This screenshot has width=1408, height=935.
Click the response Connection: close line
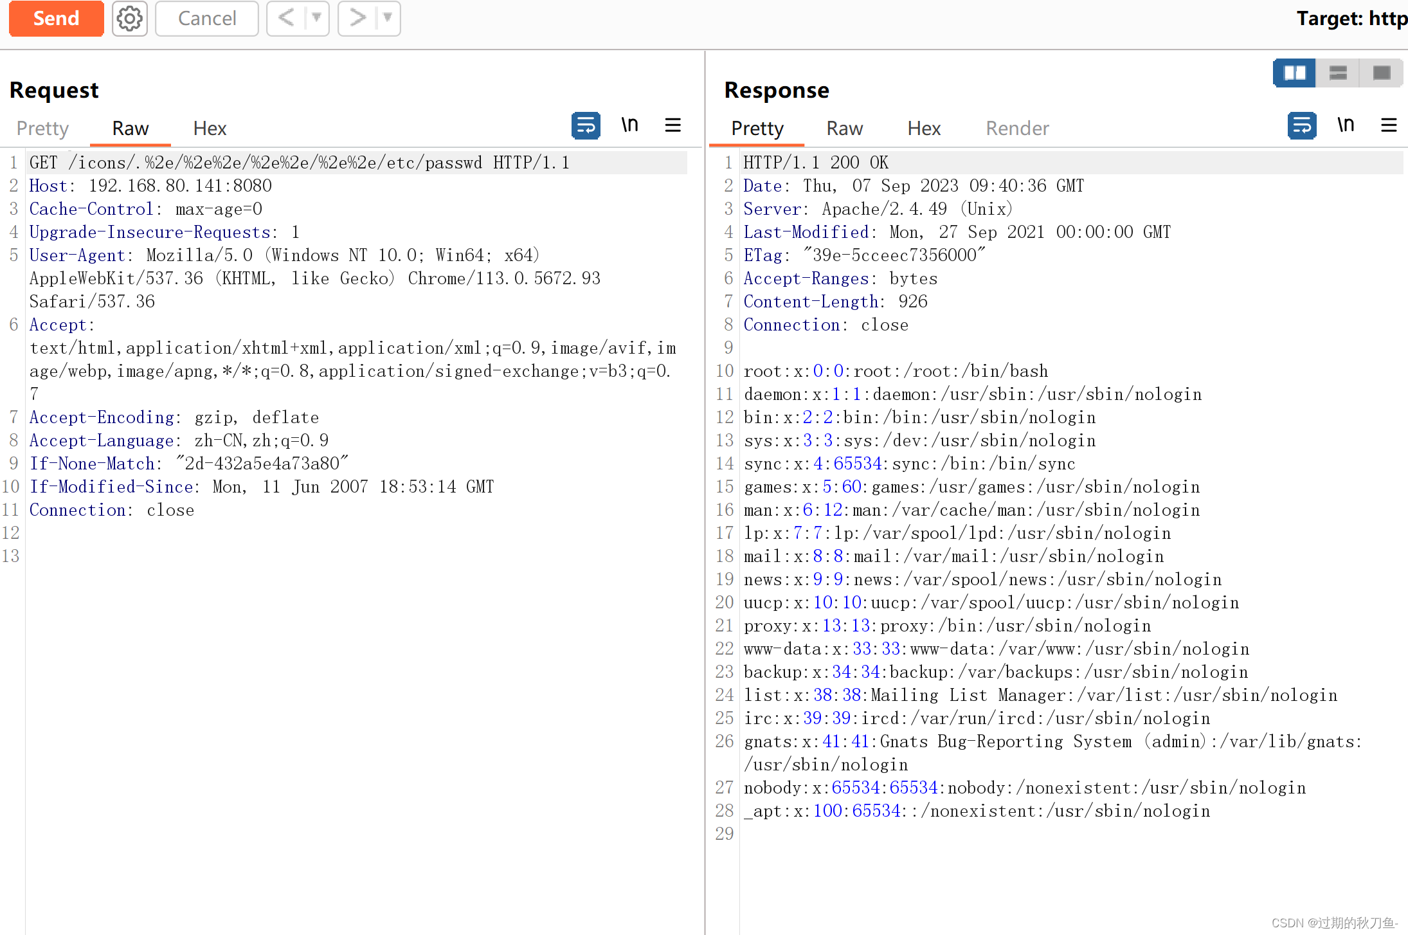826,325
